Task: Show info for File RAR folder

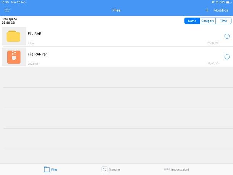Action: coord(227,36)
